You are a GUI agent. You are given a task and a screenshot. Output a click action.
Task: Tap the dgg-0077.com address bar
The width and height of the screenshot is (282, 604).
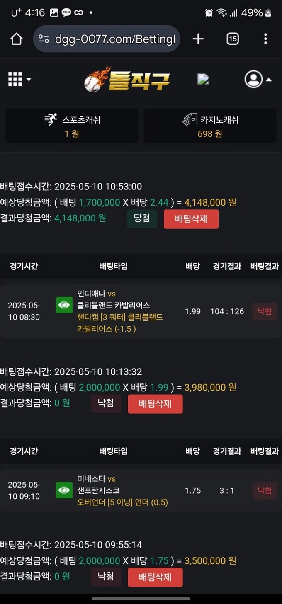[x=115, y=39]
